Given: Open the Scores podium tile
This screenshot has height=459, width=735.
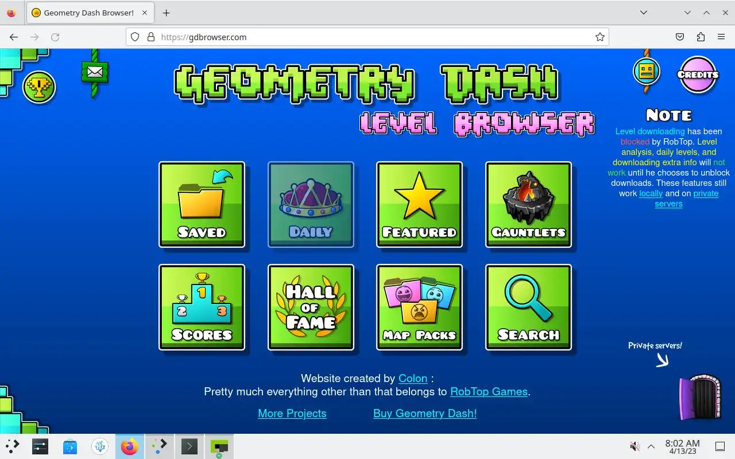Looking at the screenshot, I should point(202,308).
